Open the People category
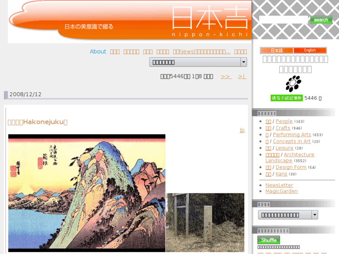Viewport: 339px width, 254px height. [284, 121]
